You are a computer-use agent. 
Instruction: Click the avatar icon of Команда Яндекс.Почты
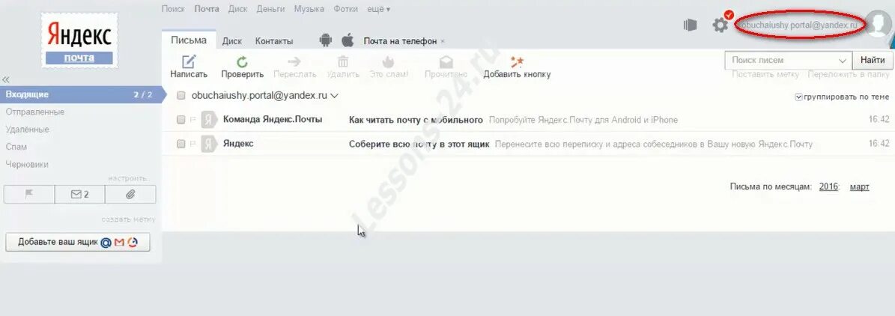click(x=209, y=120)
